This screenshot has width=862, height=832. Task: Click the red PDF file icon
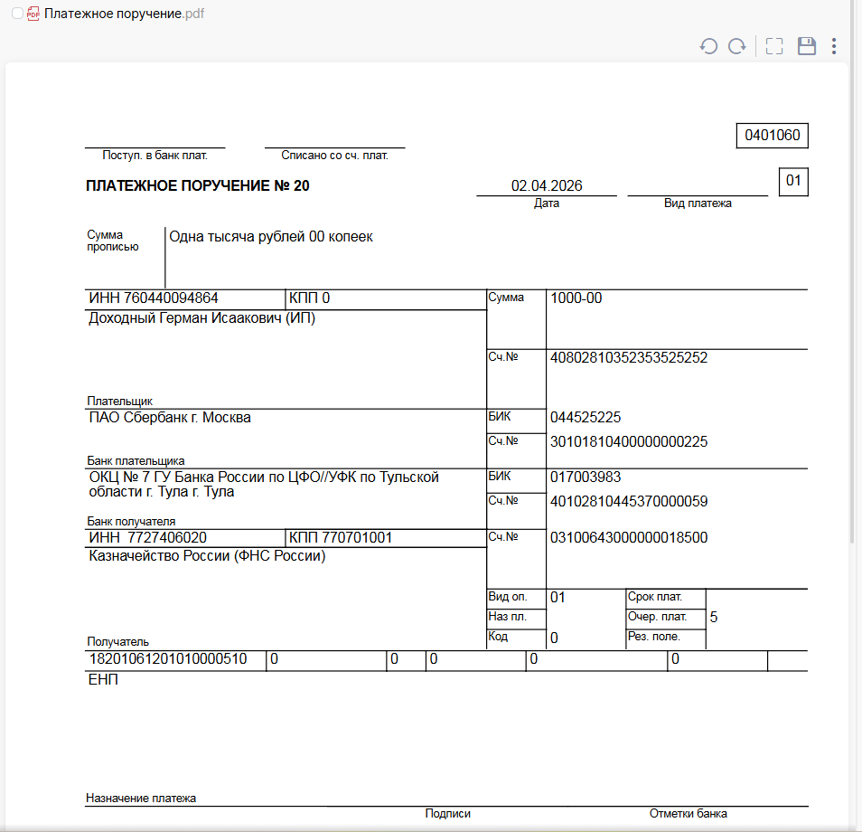[x=33, y=14]
